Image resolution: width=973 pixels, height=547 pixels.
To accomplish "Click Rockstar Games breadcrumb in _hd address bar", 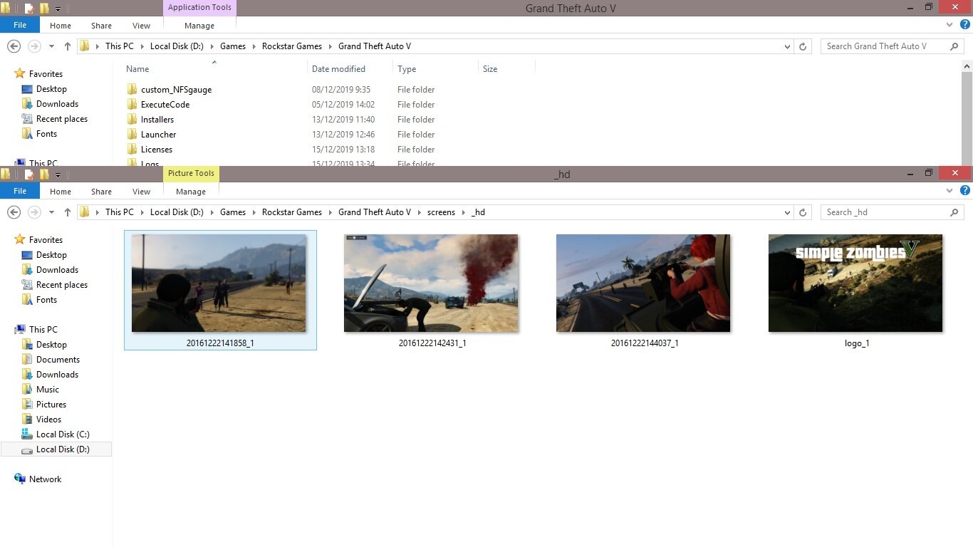I will tap(292, 212).
